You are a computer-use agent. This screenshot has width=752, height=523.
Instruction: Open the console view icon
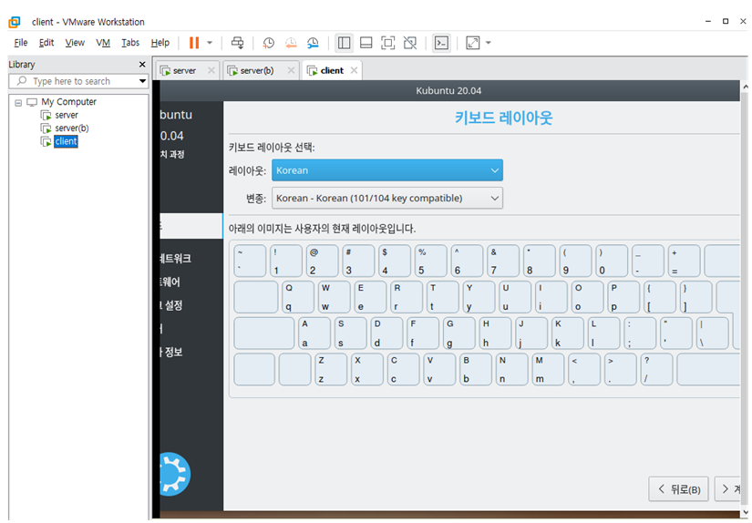[441, 43]
